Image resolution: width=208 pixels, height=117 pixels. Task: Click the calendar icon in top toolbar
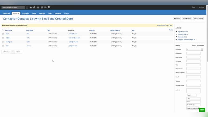(x=42, y=7)
